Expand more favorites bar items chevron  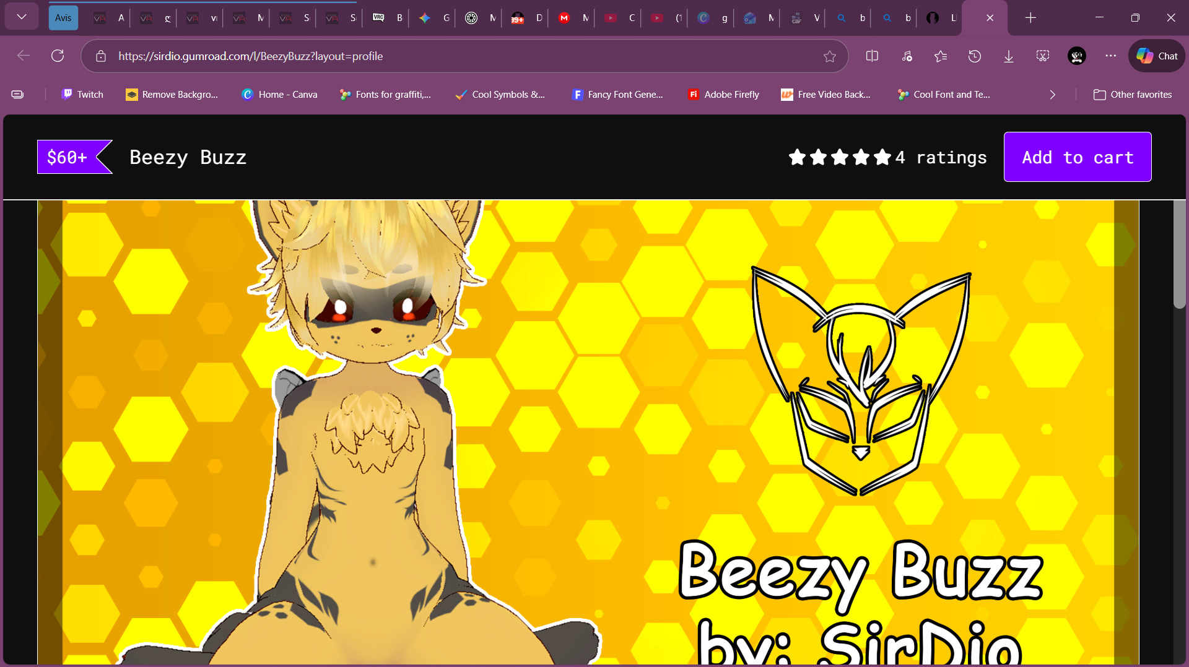pos(1052,95)
